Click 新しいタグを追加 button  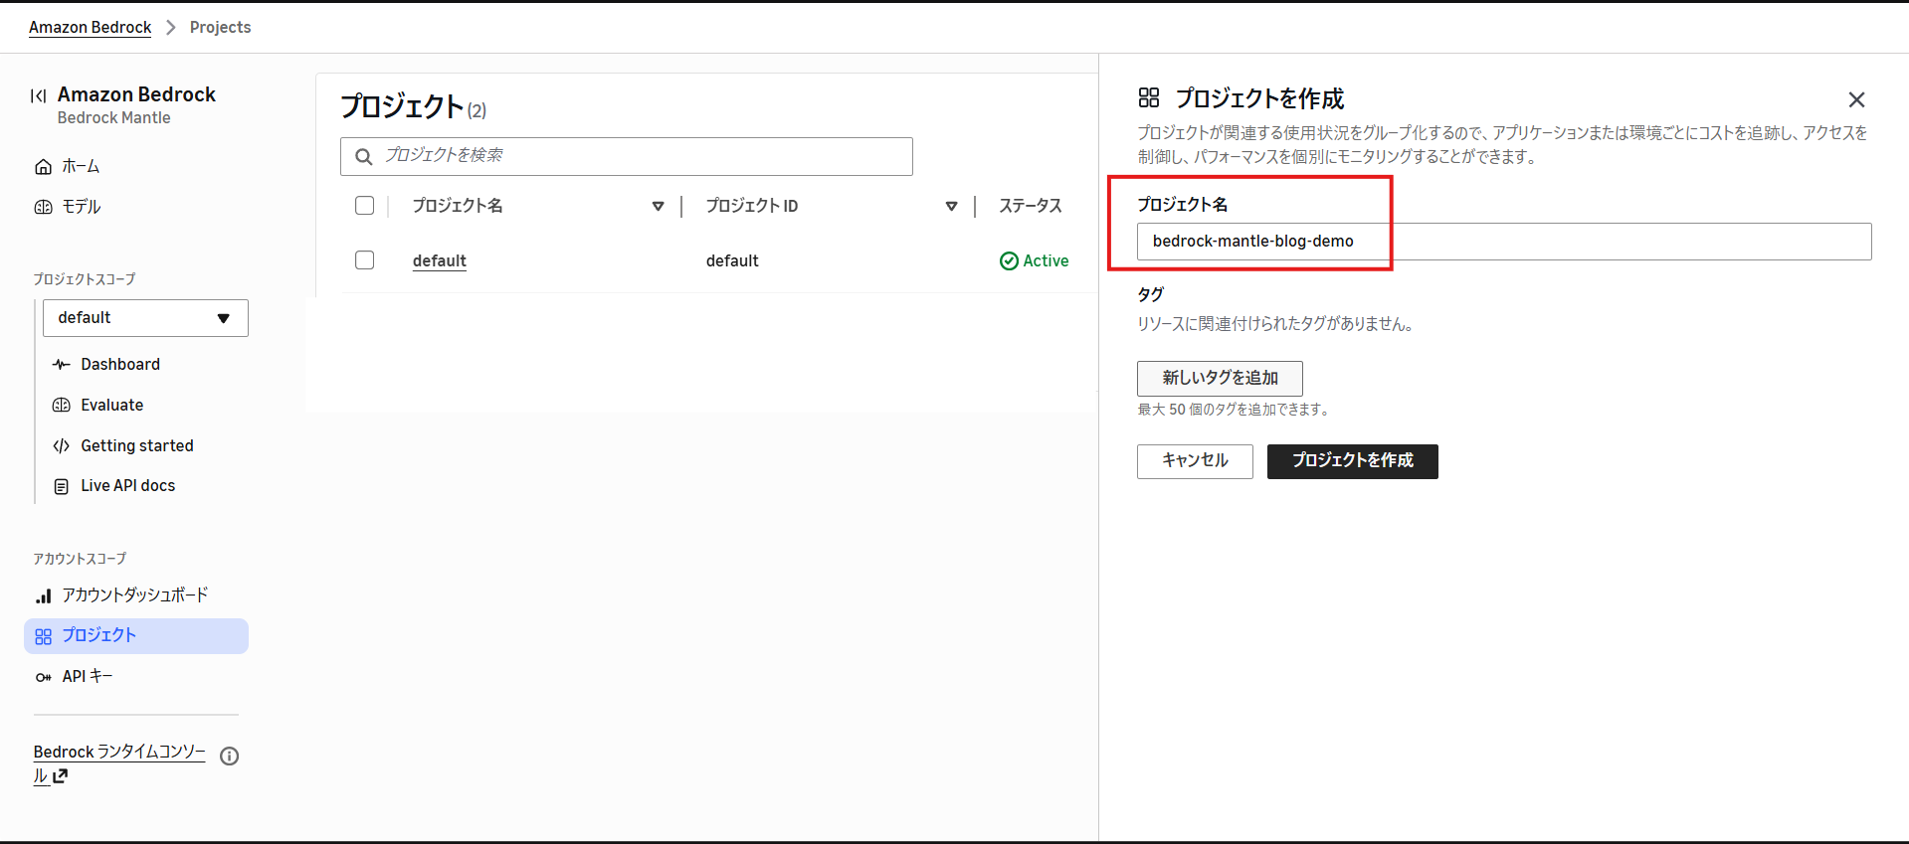coord(1220,379)
